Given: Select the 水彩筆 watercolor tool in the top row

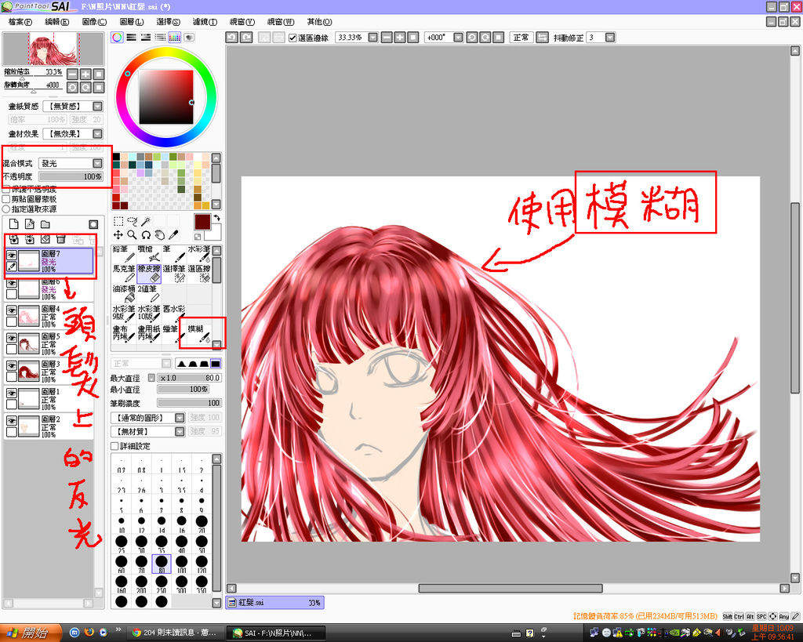Looking at the screenshot, I should (198, 254).
